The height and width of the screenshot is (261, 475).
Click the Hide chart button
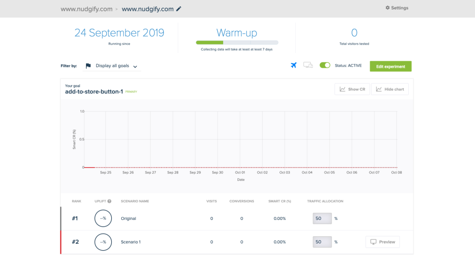[390, 89]
